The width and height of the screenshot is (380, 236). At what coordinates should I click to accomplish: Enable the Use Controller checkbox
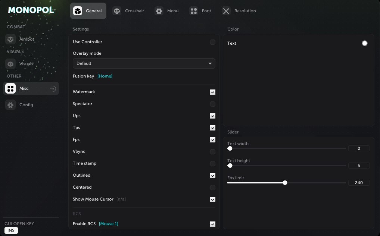pos(213,42)
